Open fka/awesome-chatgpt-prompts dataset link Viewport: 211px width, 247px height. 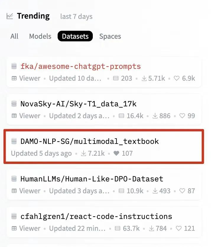[x=80, y=66]
